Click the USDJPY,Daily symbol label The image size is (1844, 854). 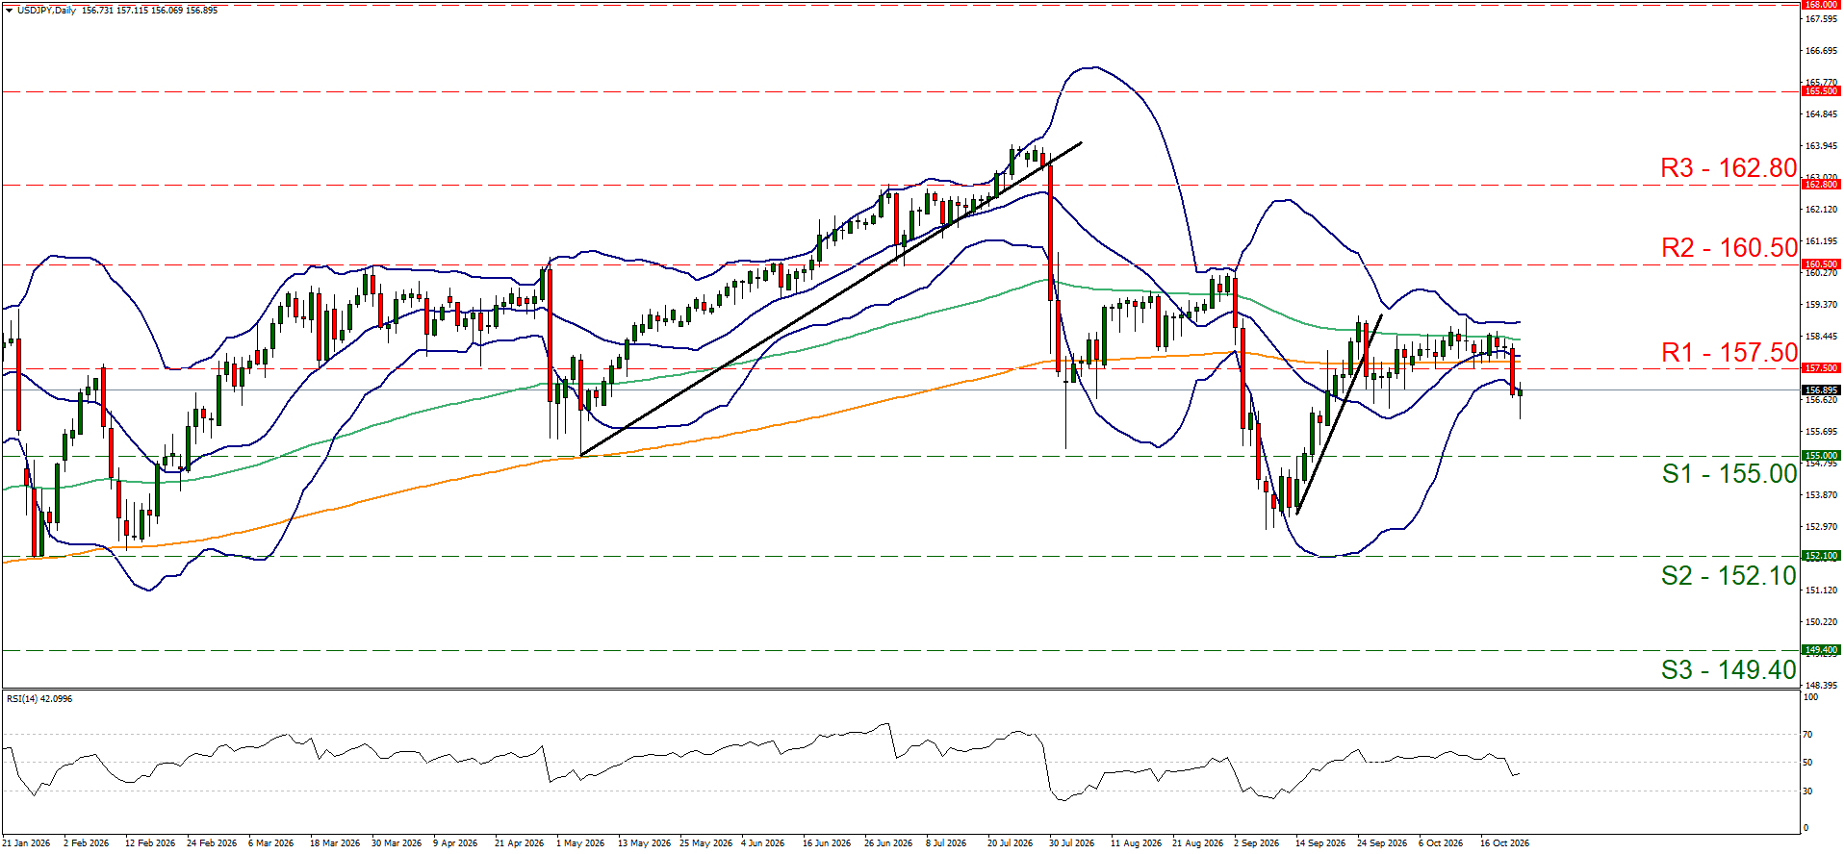(x=46, y=10)
